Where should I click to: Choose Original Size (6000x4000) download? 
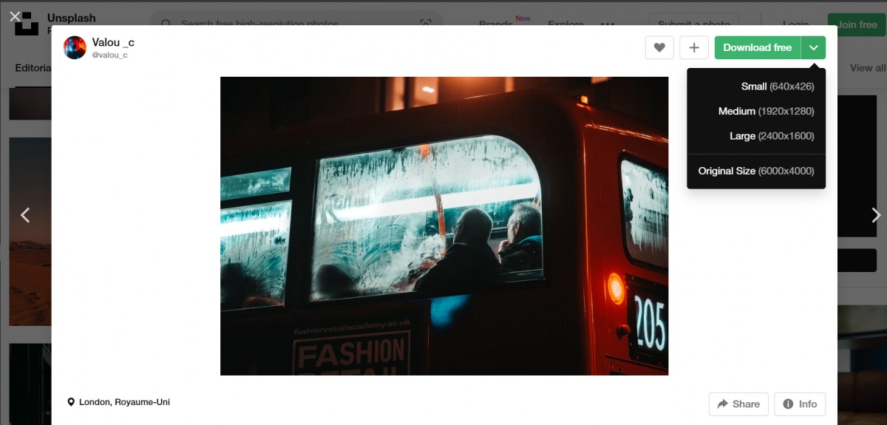[756, 171]
